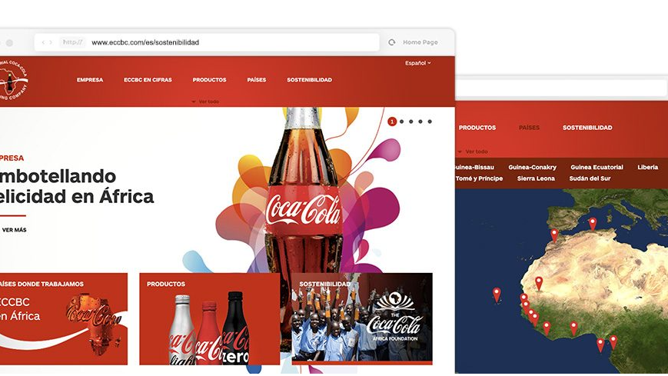Expand the Ver todo menu in left window
The height and width of the screenshot is (376, 668).
pyautogui.click(x=205, y=102)
